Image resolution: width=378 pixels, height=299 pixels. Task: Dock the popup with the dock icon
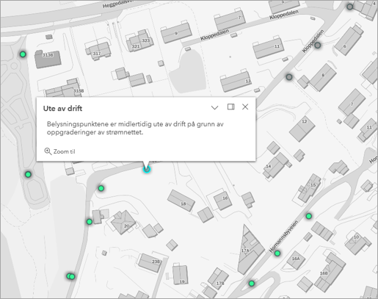(230, 107)
